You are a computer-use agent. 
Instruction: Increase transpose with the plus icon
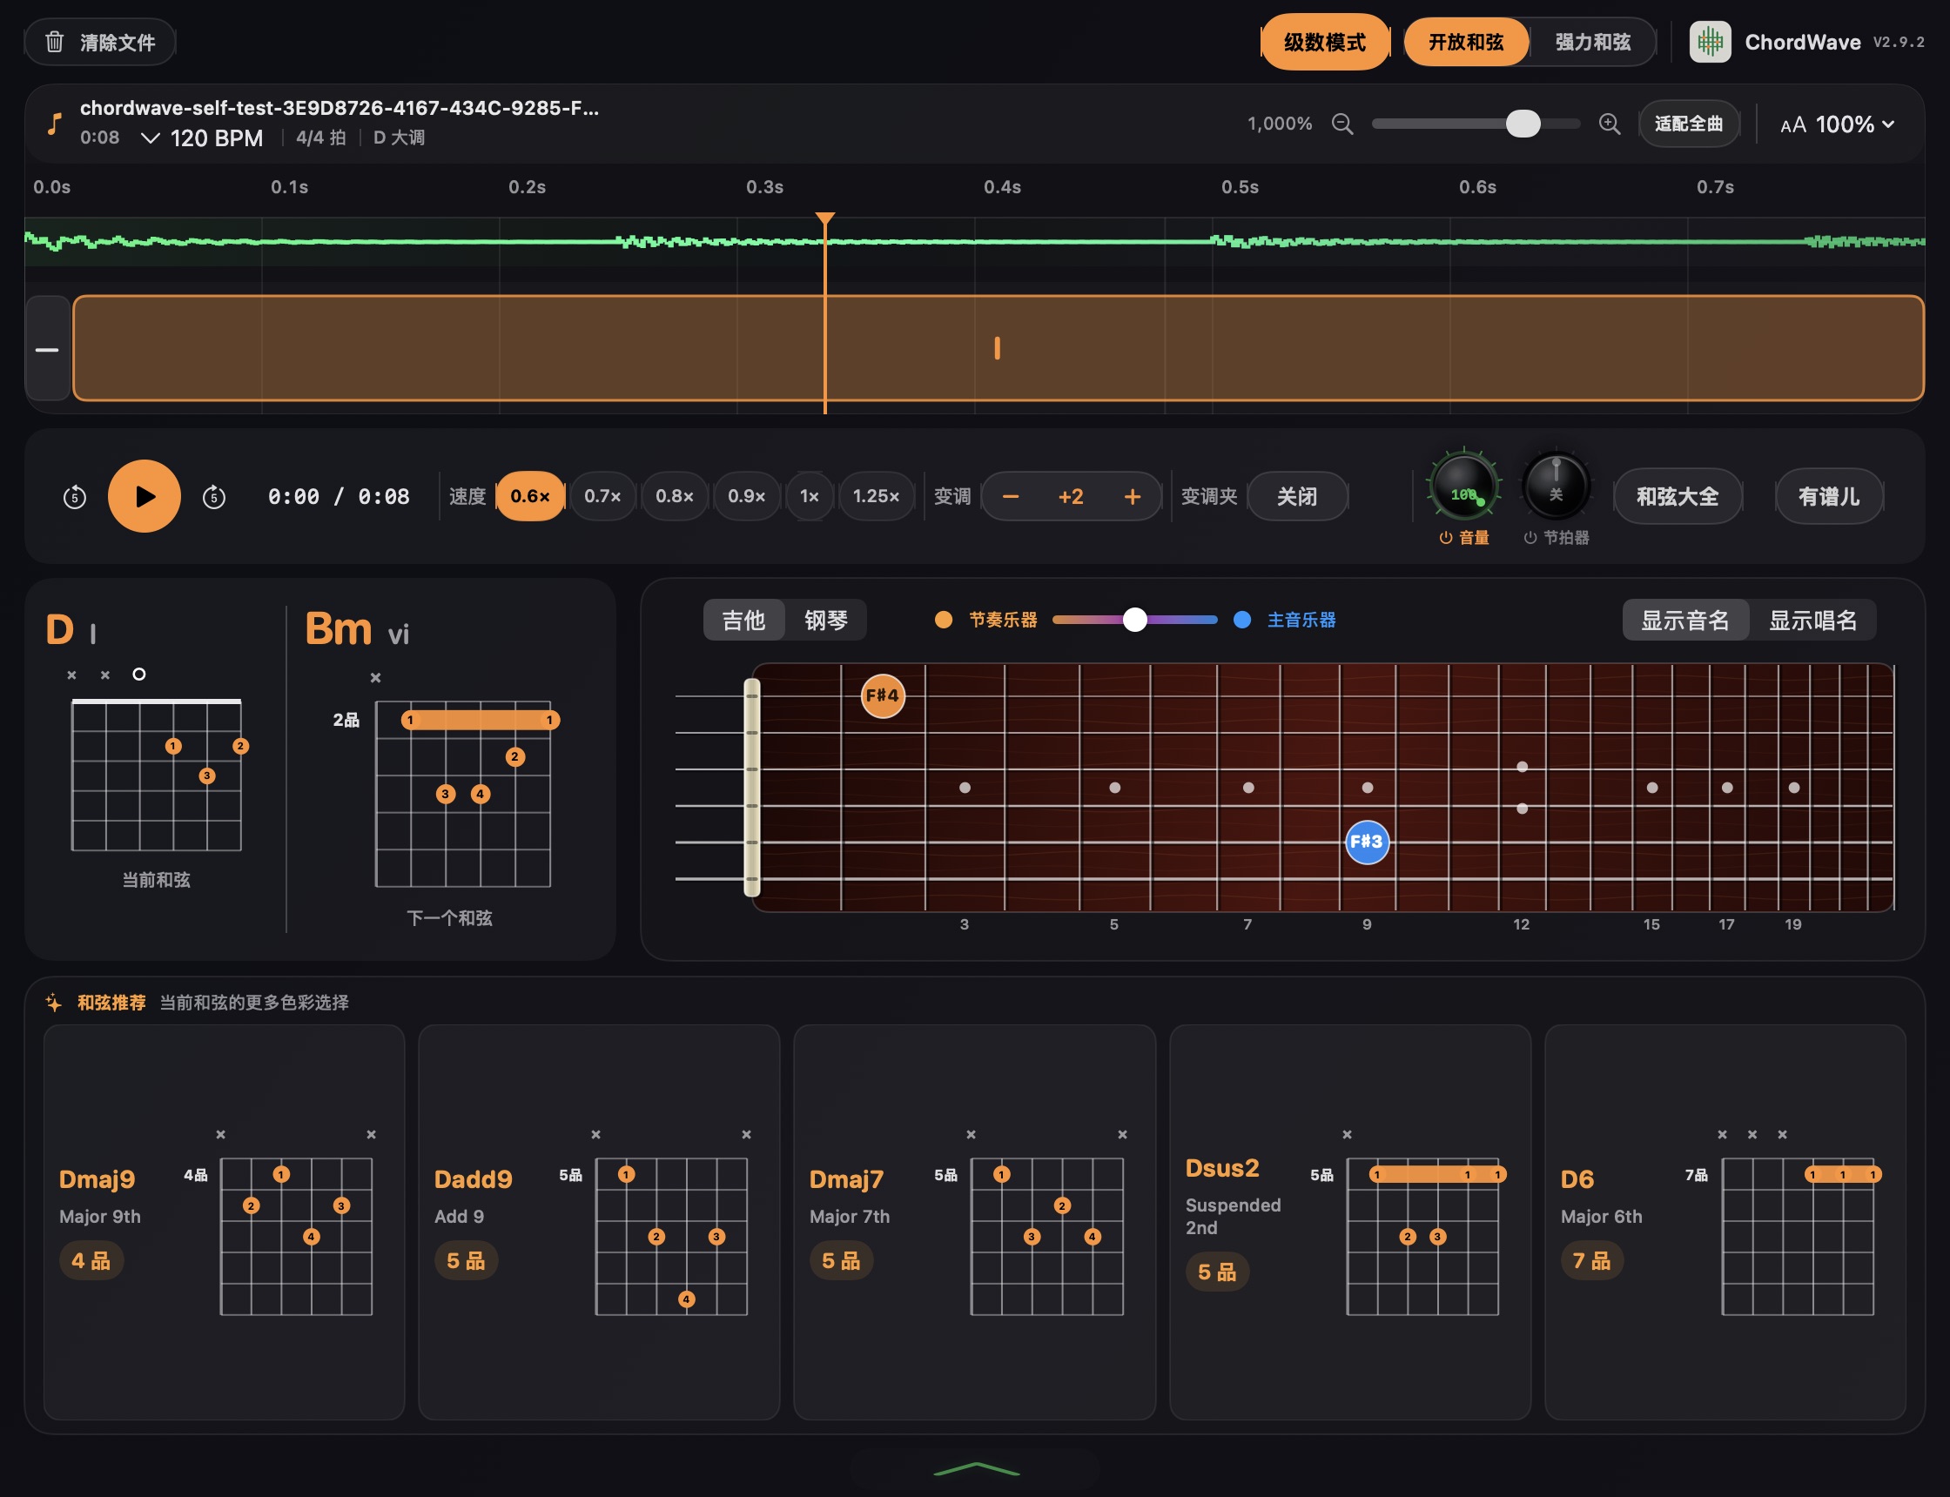1132,496
